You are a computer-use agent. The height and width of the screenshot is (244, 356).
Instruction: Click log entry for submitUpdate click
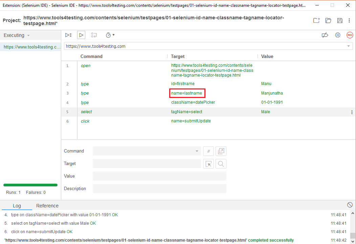click(42, 232)
